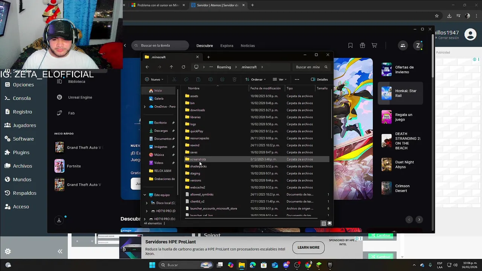Expand the Disco local (C:) node
The height and width of the screenshot is (271, 482).
click(147, 203)
